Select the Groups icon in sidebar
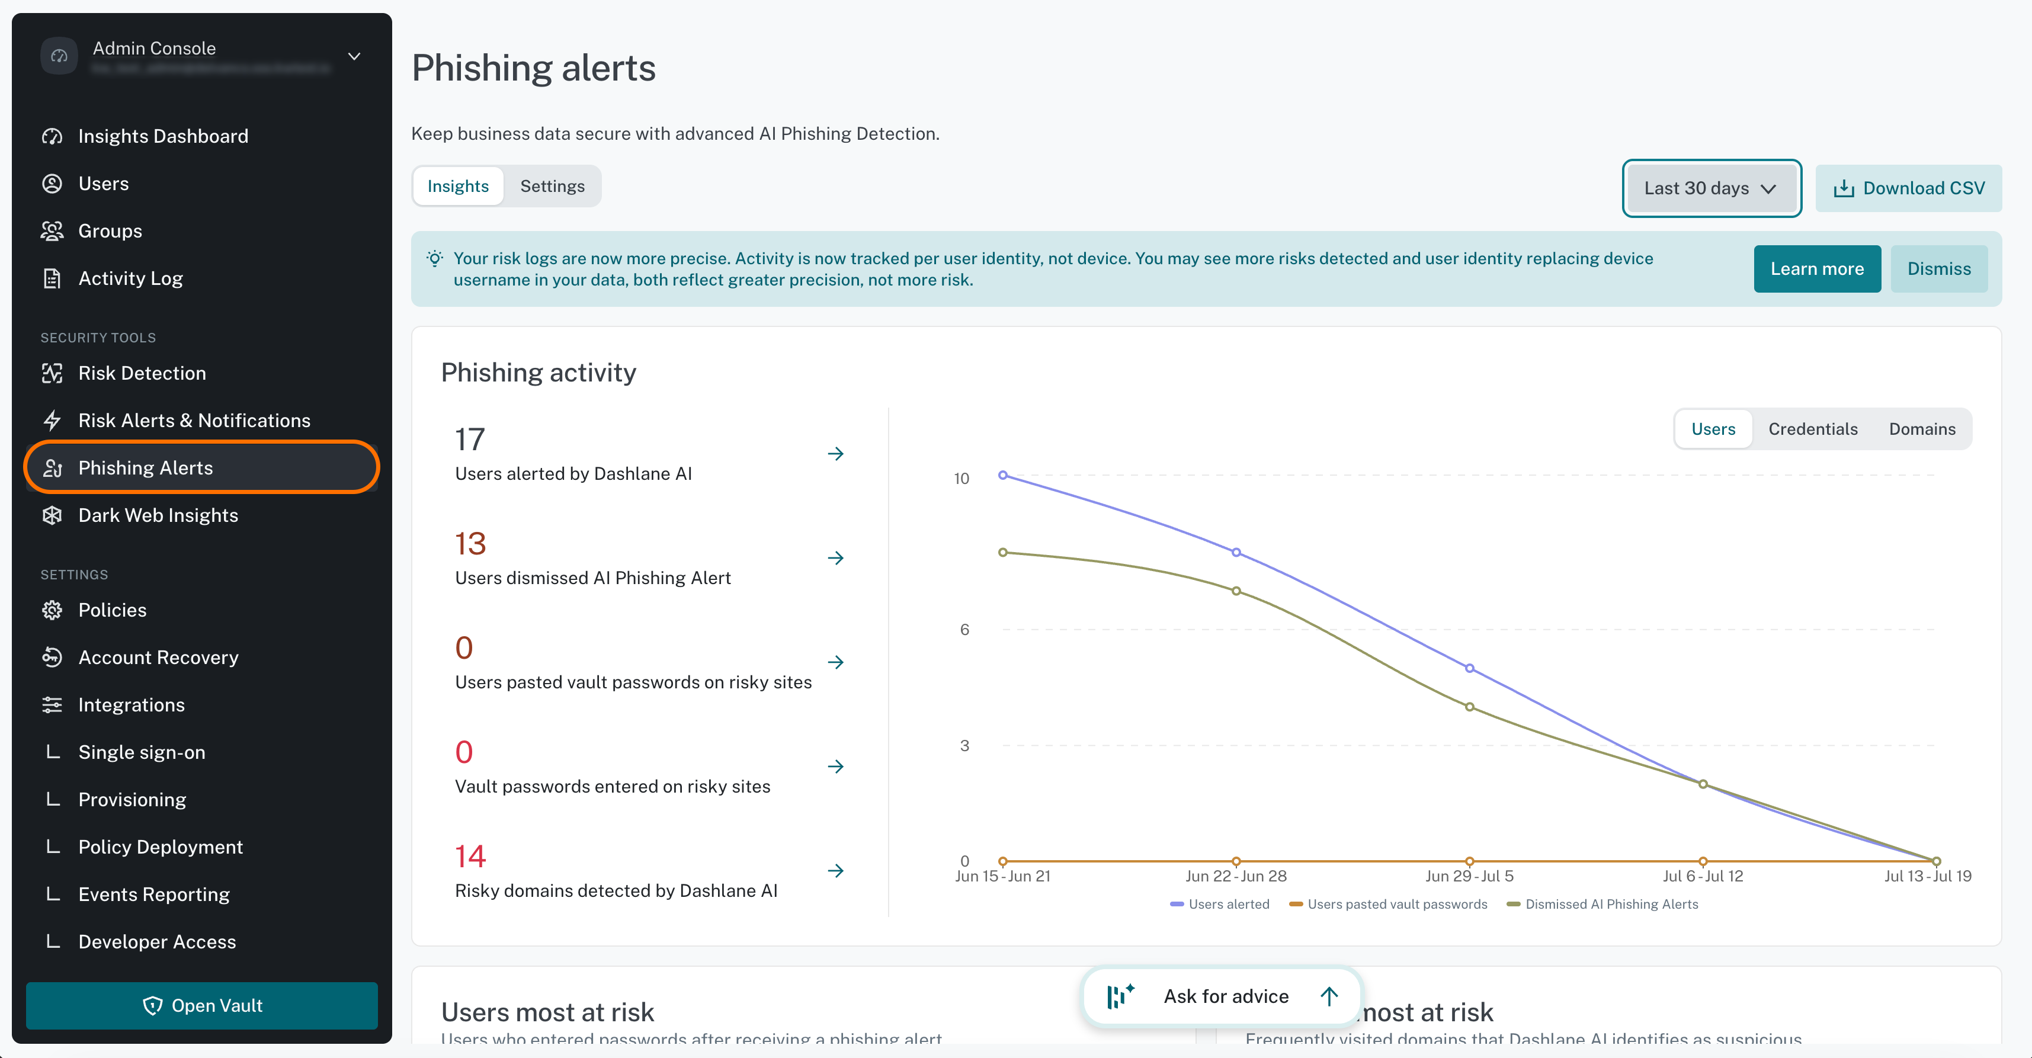Viewport: 2032px width, 1058px height. (x=52, y=231)
